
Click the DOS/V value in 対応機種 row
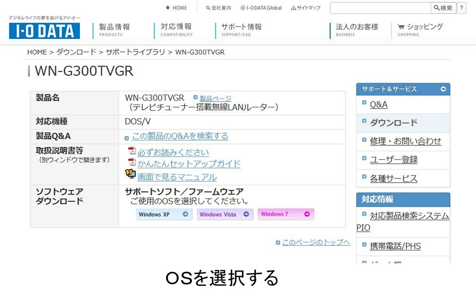[138, 122]
